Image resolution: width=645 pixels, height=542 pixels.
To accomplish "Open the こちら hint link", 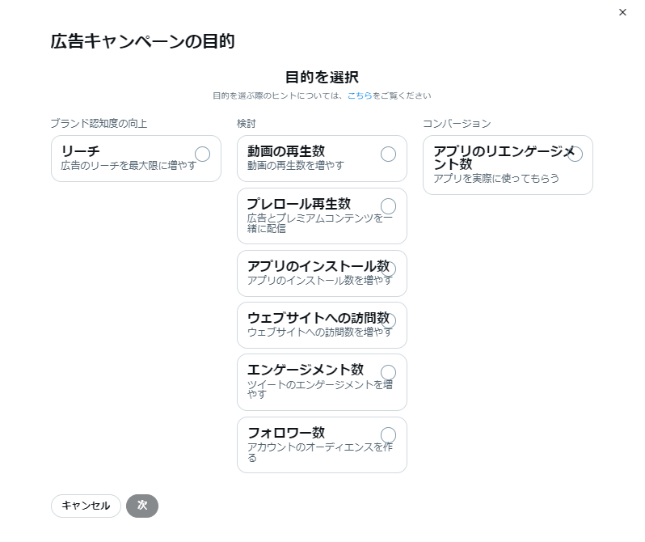I will coord(360,95).
